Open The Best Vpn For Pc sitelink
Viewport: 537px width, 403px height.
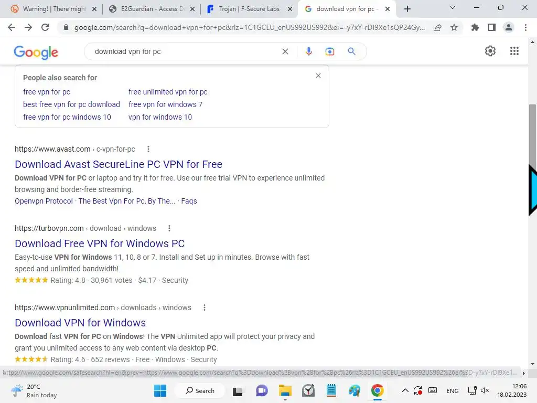(x=127, y=201)
